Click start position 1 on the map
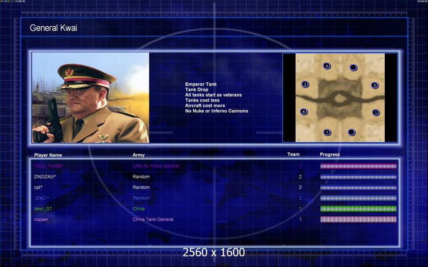This screenshot has width=428, height=267. 375,112
